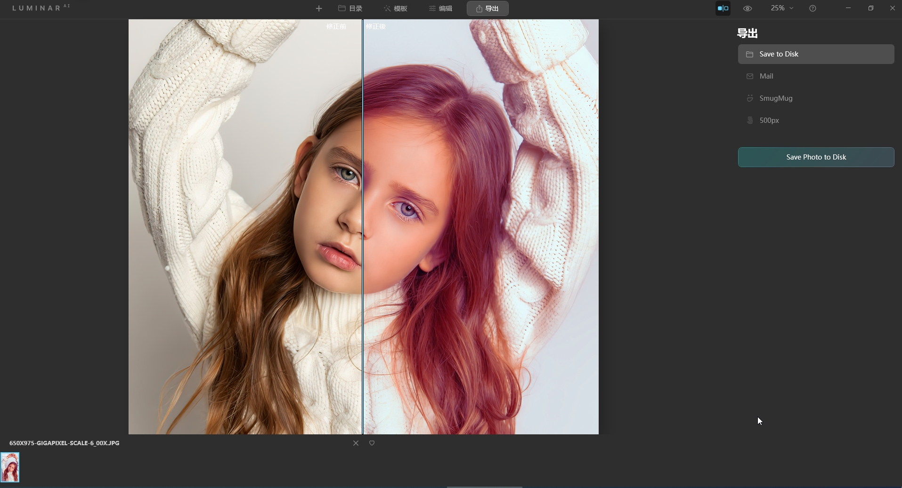Click the Save Photo to Disk button
Viewport: 902px width, 488px height.
(816, 157)
